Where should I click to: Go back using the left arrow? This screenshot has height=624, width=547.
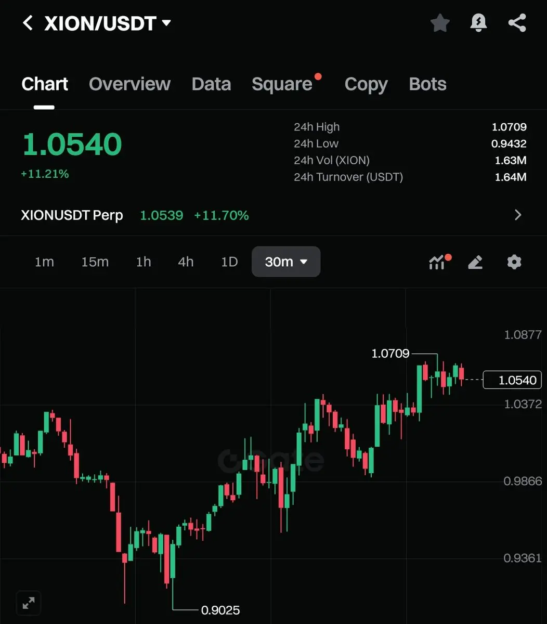tap(28, 23)
